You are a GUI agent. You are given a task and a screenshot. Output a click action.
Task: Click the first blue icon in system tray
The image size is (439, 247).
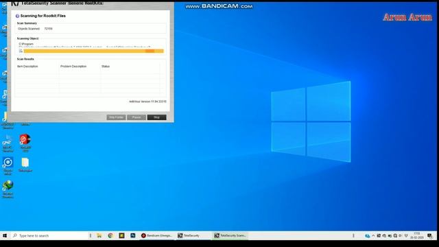(368, 236)
